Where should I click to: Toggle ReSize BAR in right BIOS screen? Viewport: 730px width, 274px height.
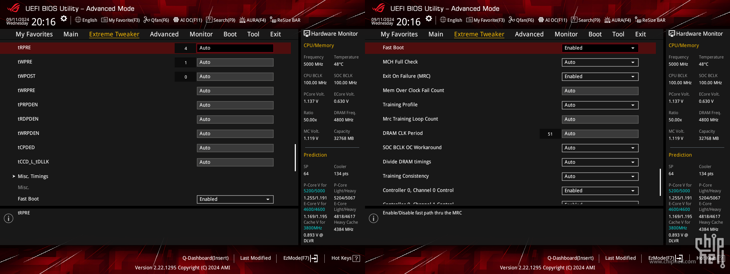[x=650, y=20]
